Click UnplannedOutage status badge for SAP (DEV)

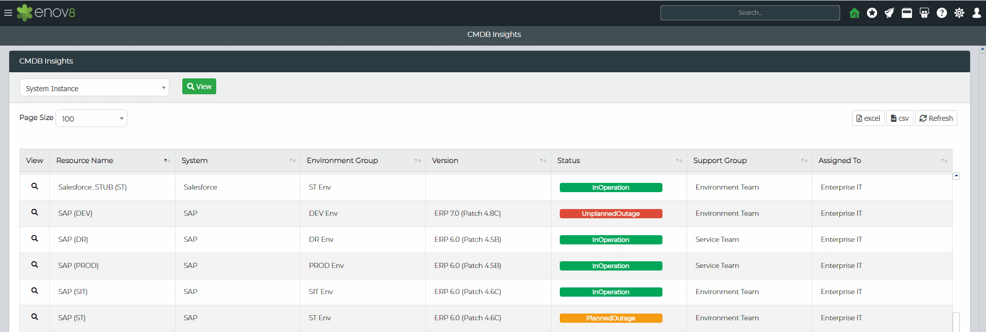(x=611, y=214)
